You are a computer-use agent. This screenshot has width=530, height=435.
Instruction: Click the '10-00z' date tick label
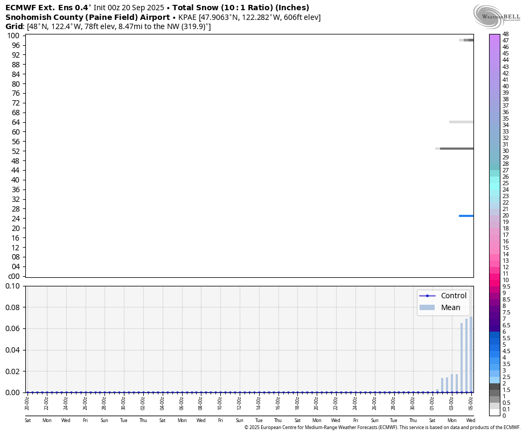[220, 403]
